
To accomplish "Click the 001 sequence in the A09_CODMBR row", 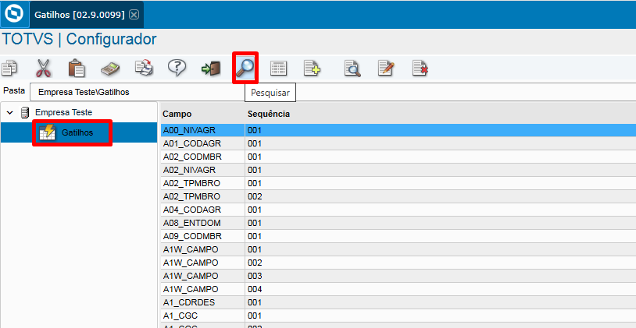I will click(x=255, y=236).
